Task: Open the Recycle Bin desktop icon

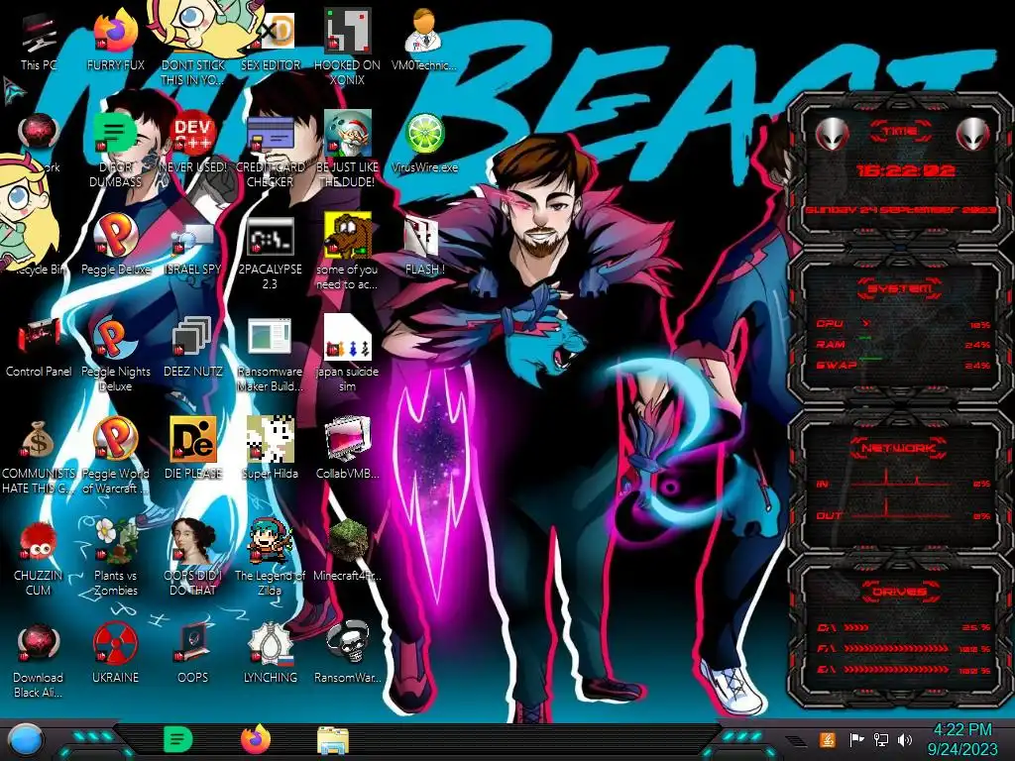Action: click(39, 270)
